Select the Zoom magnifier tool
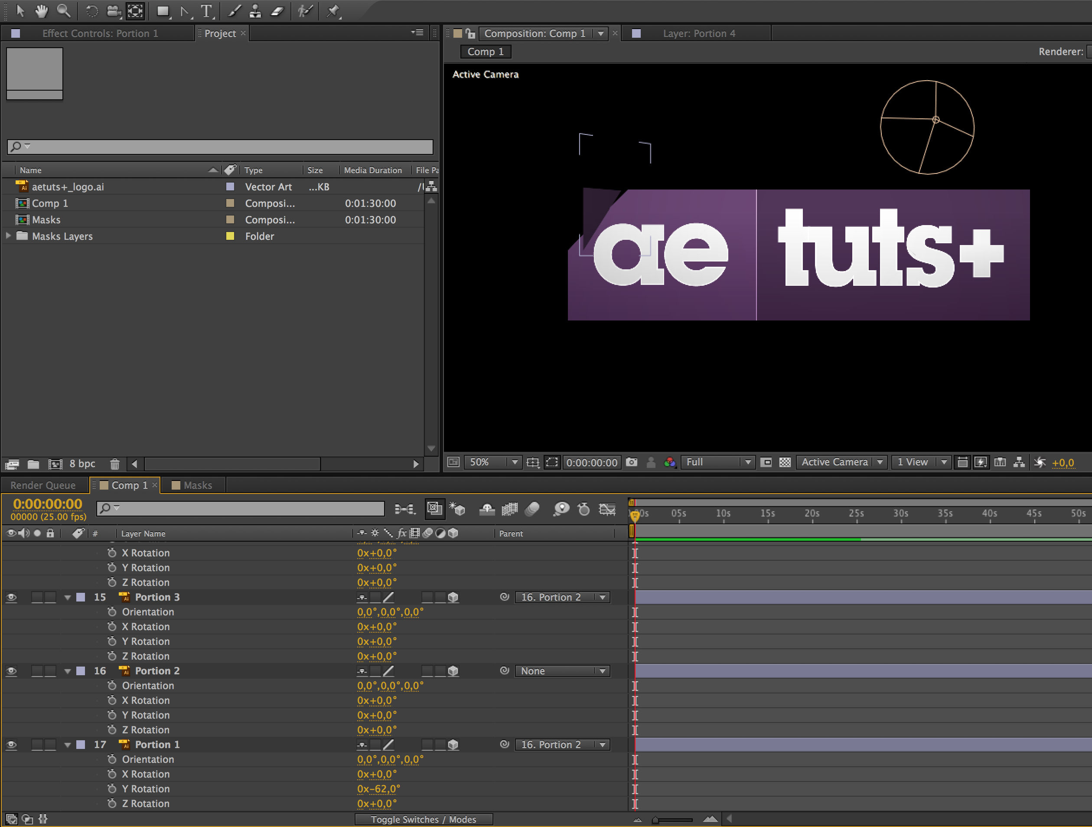The width and height of the screenshot is (1092, 827). (63, 10)
